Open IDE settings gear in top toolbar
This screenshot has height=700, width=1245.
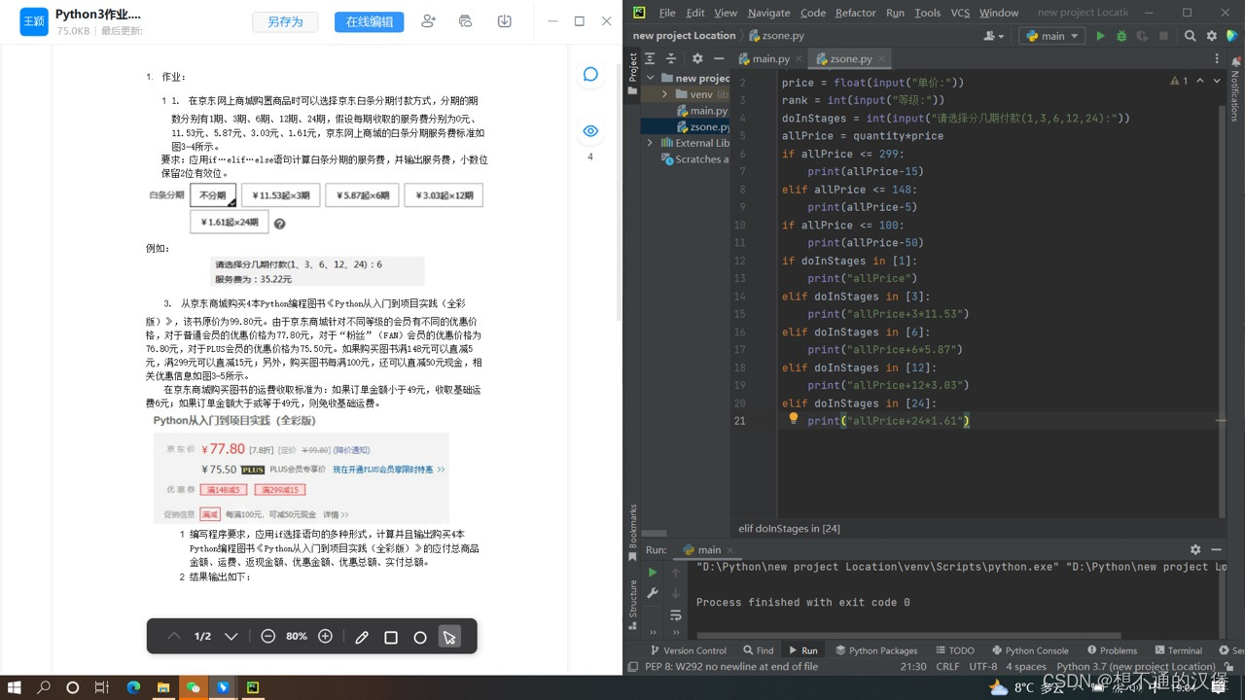coord(1212,36)
